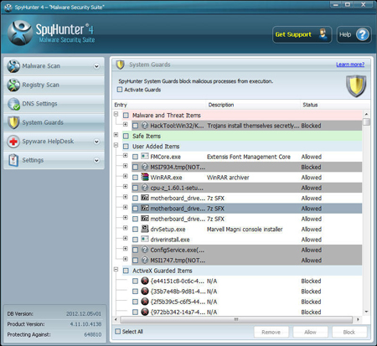Click the Help question mark icon
377x346 pixels.
(x=363, y=34)
